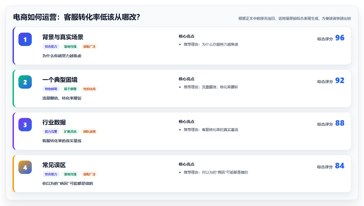The image size is (364, 206).
Task: Click 综合评分 label beside score 96
Action: click(325, 39)
